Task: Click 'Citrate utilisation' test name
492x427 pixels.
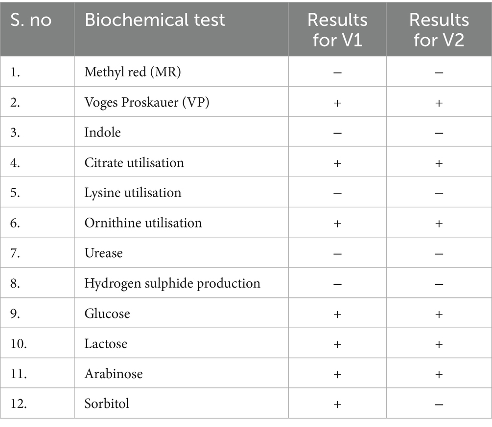Action: coord(134,162)
